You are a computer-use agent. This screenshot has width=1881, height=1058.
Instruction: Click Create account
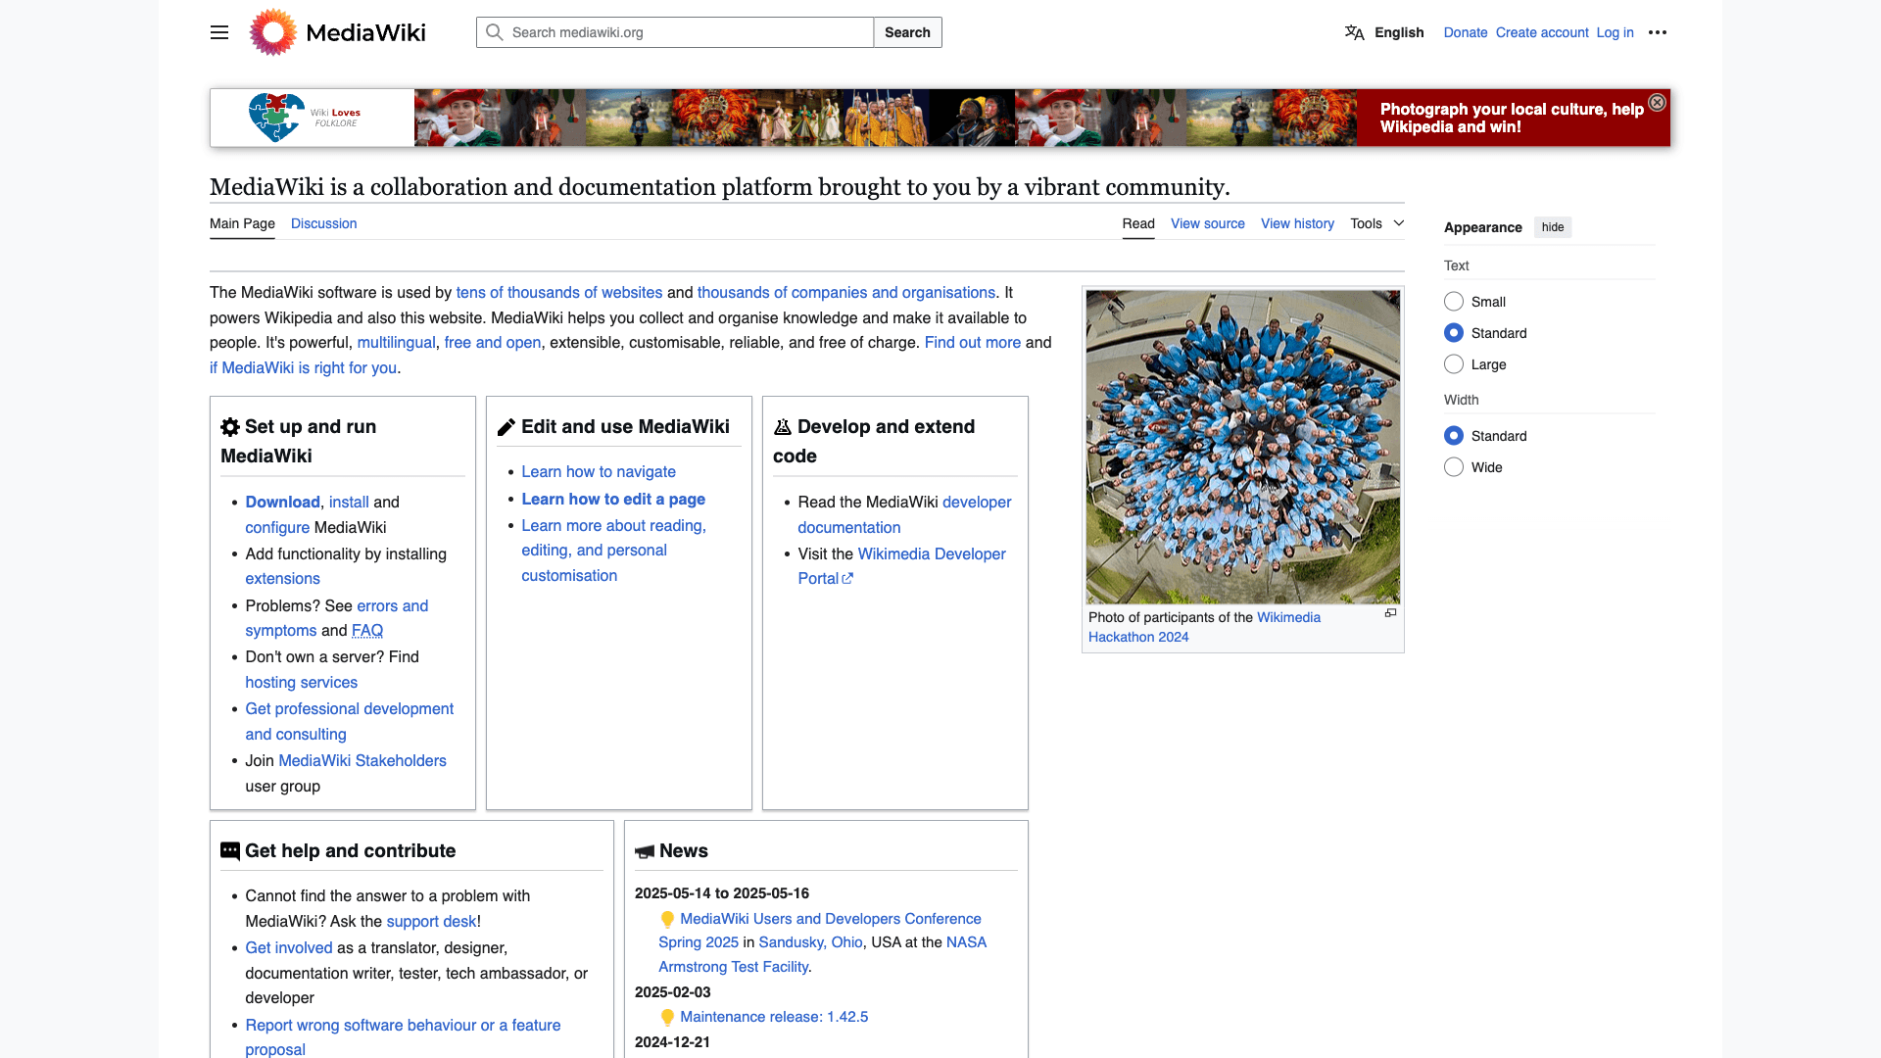1542,32
